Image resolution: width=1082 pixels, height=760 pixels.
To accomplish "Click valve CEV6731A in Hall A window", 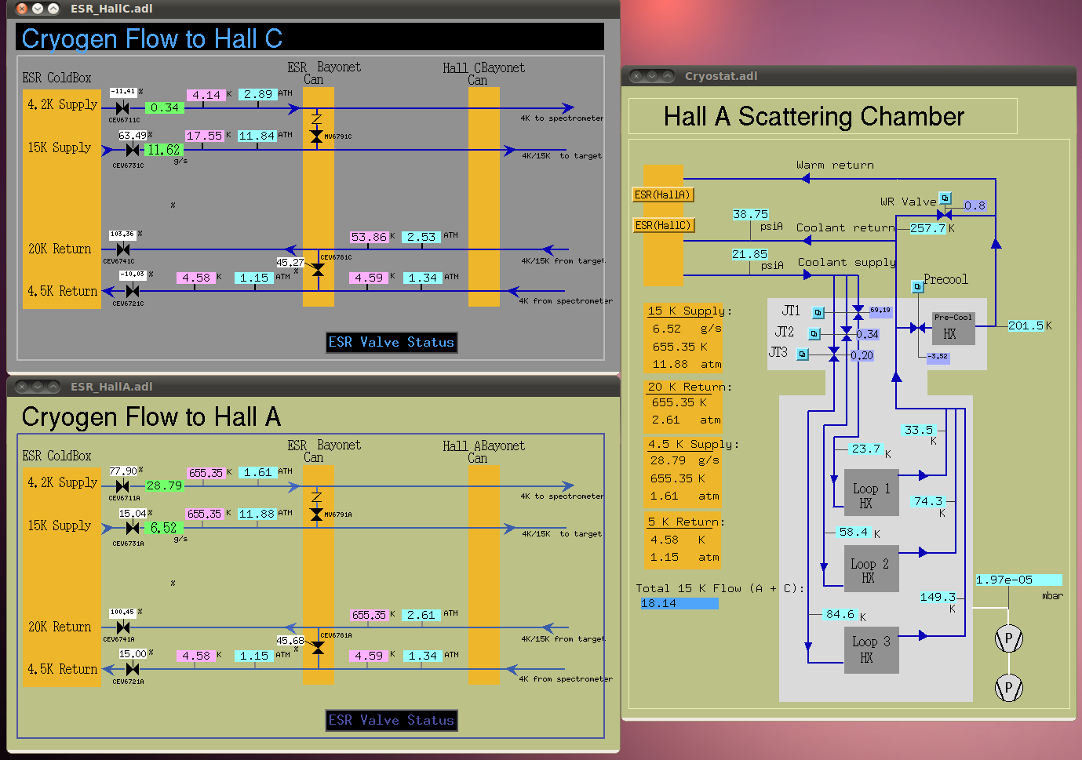I will (133, 529).
